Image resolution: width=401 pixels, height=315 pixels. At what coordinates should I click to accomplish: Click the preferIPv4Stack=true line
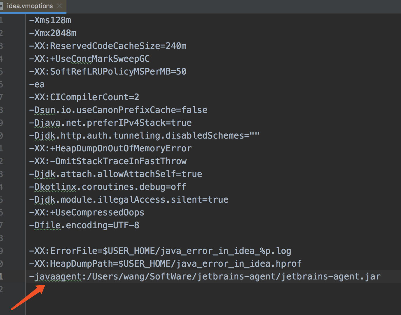110,123
